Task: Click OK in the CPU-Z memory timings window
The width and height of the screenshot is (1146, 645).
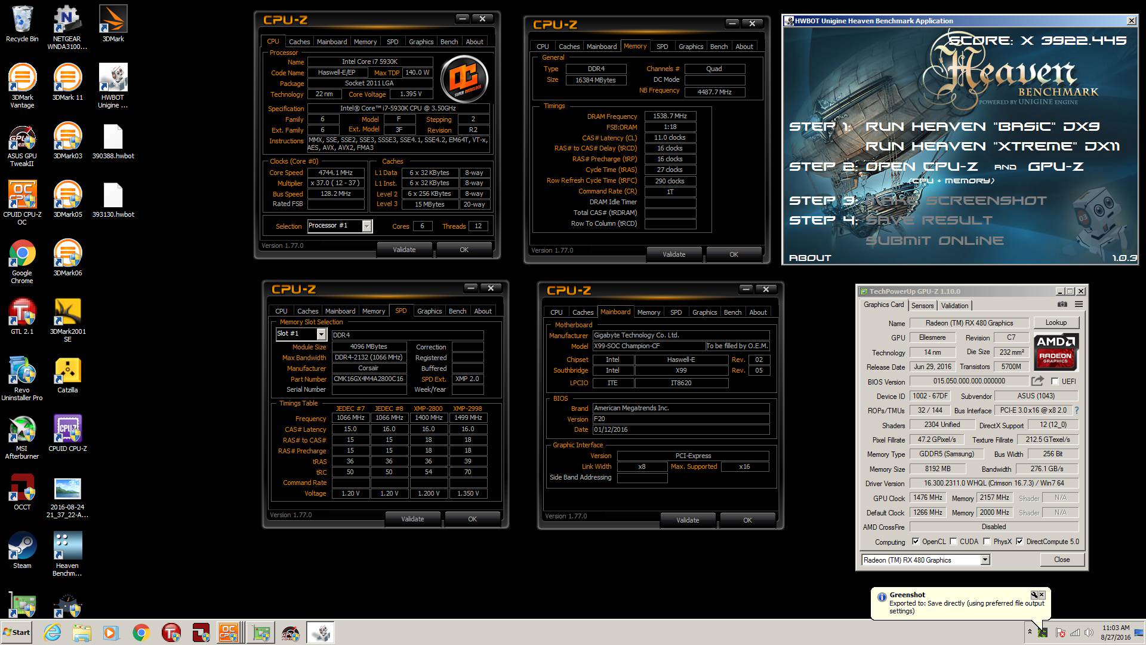Action: [734, 254]
